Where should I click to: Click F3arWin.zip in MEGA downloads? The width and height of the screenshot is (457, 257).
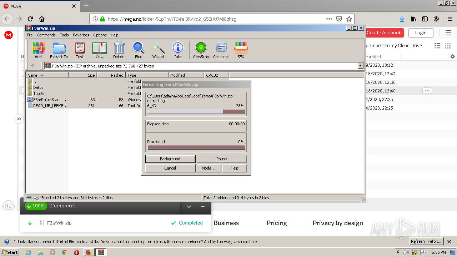point(59,223)
